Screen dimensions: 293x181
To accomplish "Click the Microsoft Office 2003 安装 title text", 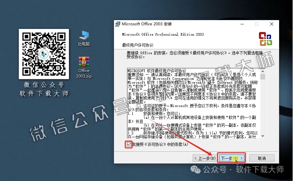I will 147,24.
